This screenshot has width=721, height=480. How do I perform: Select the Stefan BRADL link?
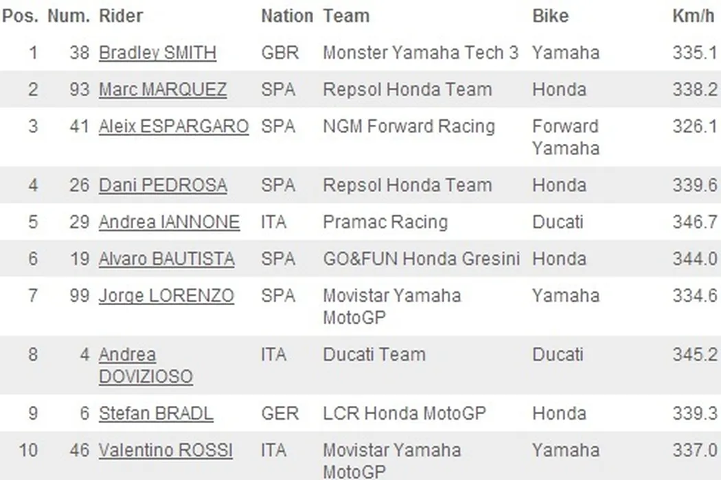pyautogui.click(x=156, y=413)
